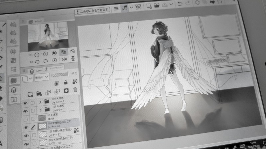Check the box beside フォルダー 2
Image resolution: width=266 pixels, height=149 pixels.
(x=33, y=103)
